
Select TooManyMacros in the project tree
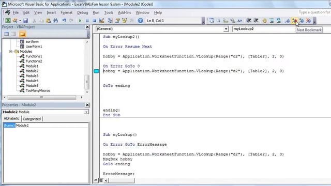[x=38, y=91]
